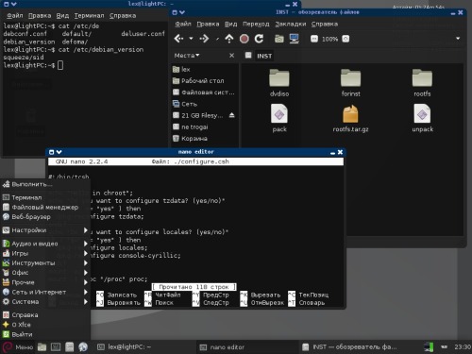Close the Места side pane
The image size is (472, 354).
click(x=231, y=56)
